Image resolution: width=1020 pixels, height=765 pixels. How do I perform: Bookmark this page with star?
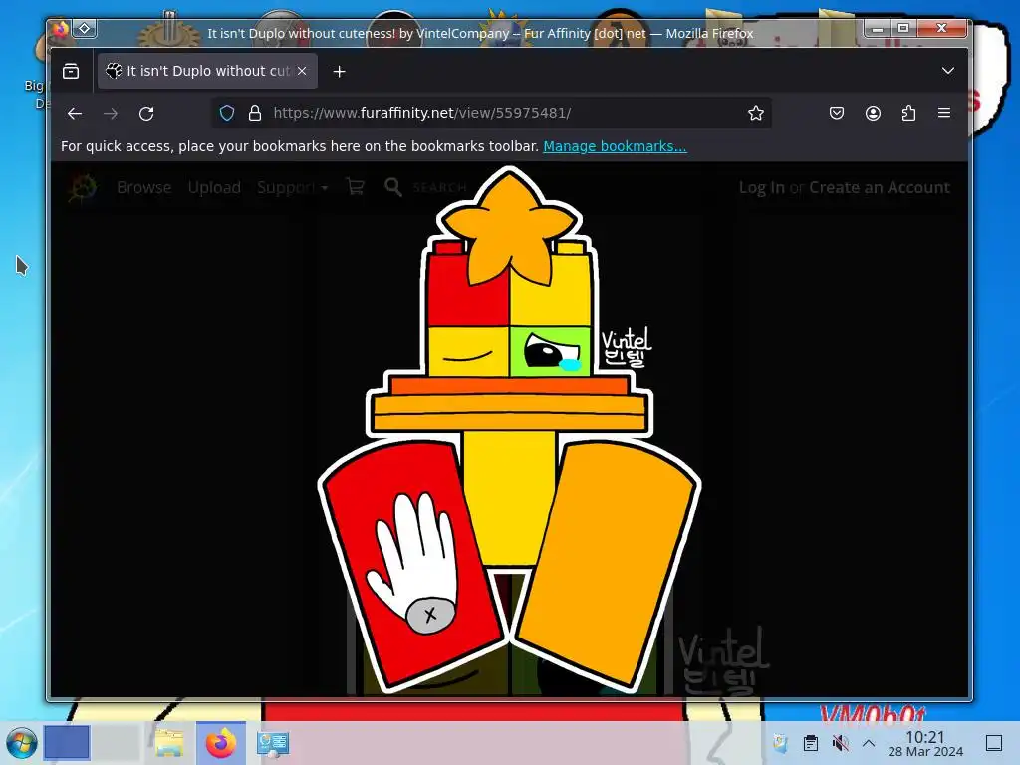[755, 113]
